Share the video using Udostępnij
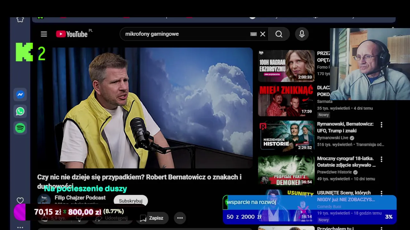 pos(111,218)
